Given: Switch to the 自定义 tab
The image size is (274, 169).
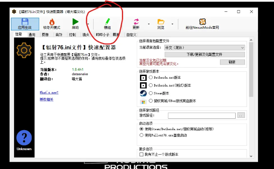Looking at the screenshot, I should pos(131,35).
